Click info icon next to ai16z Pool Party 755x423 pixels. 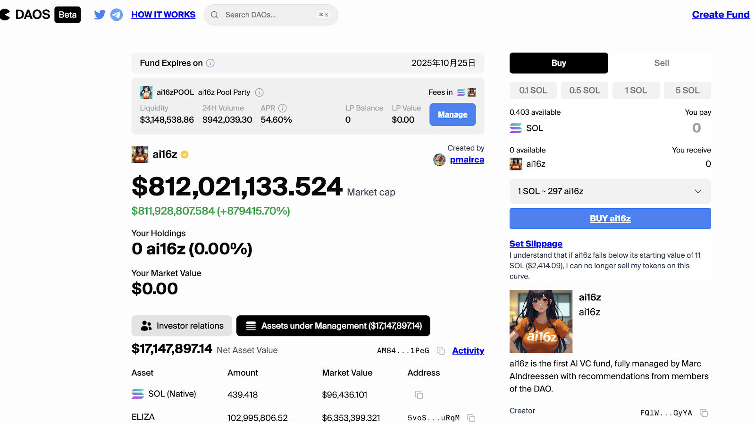point(260,93)
